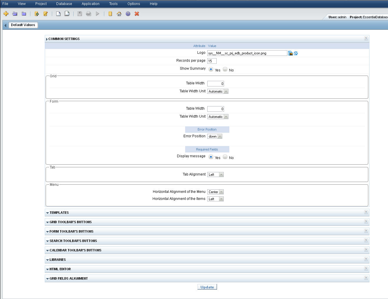Open the Project menu

41,4
